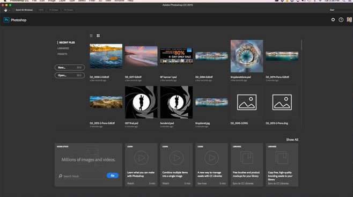Open the desert hills panorama thumbnail

click(x=106, y=102)
